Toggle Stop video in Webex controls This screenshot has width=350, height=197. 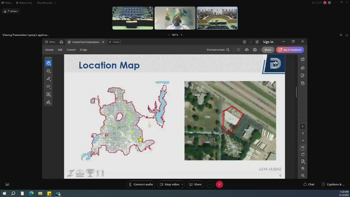pos(170,184)
